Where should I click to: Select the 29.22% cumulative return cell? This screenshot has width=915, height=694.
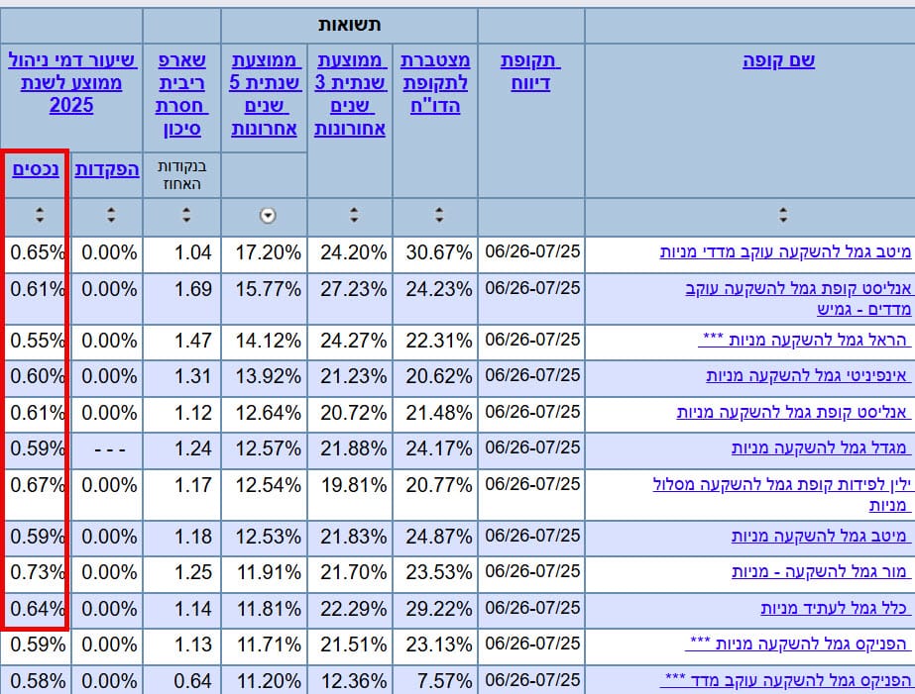[x=435, y=610]
